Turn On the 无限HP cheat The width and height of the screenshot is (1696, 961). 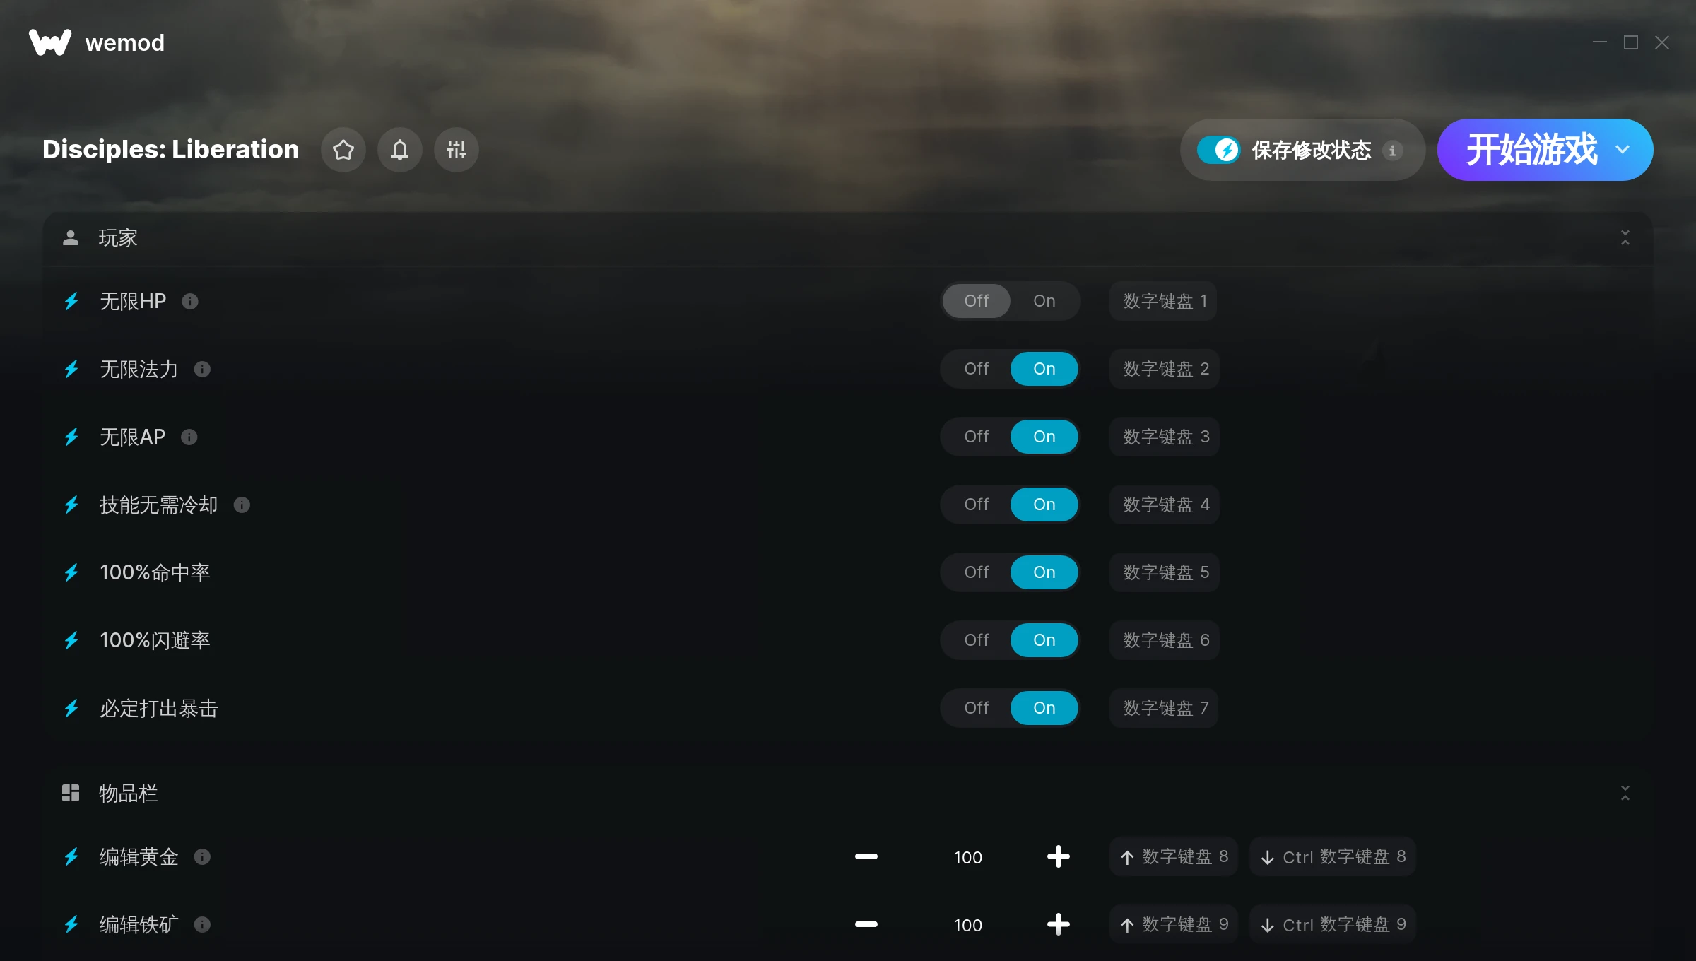(x=1044, y=301)
